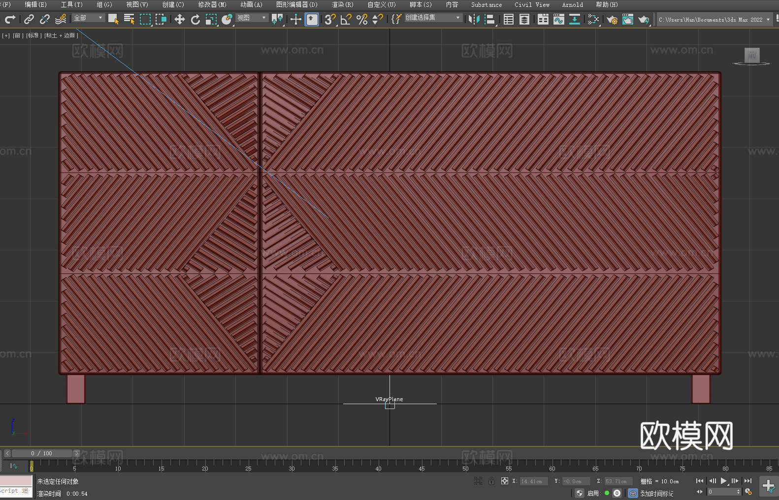Click Use Pivot Point Center icon
This screenshot has width=779, height=500.
[x=277, y=19]
